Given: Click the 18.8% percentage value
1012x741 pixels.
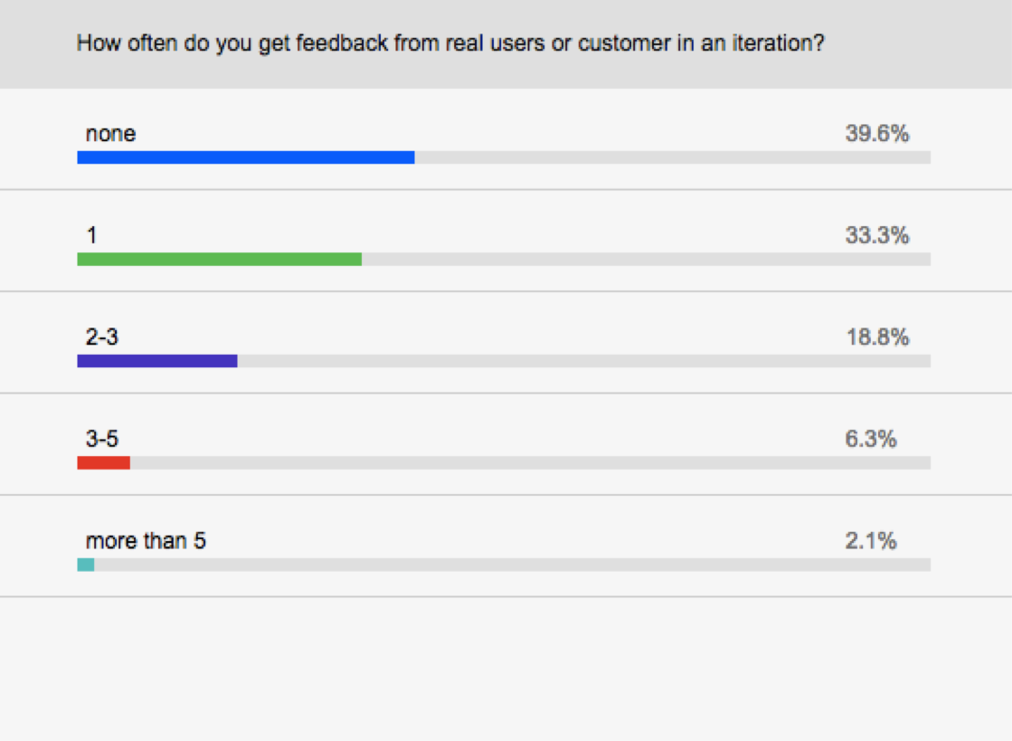Looking at the screenshot, I should (x=876, y=337).
